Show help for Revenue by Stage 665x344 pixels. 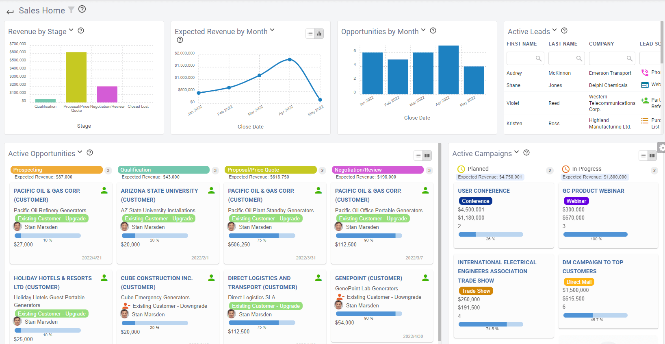[x=81, y=30]
